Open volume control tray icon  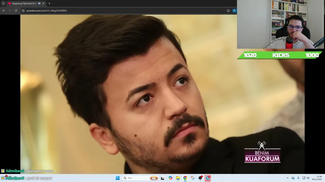(x=308, y=178)
